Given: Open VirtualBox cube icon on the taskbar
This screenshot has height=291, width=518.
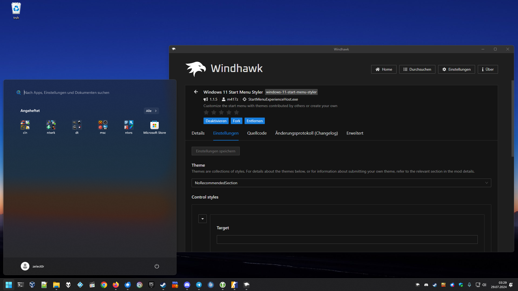Looking at the screenshot, I should (x=32, y=285).
